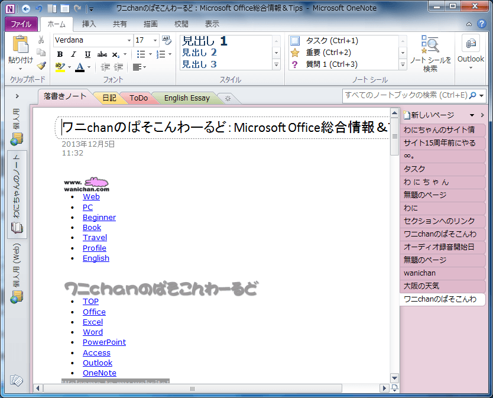
Task: Cut selection with scissors icon
Action: pos(41,40)
